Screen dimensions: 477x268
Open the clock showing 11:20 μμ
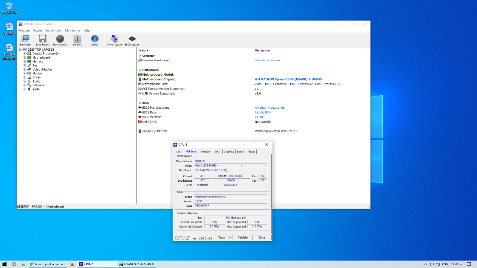pos(456,264)
